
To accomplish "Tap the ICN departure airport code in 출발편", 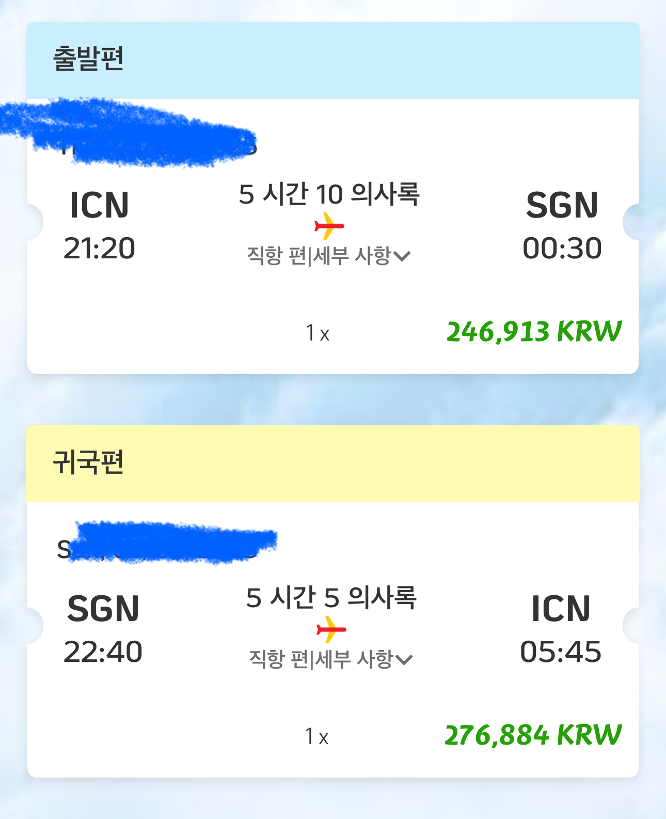I will coord(99,205).
